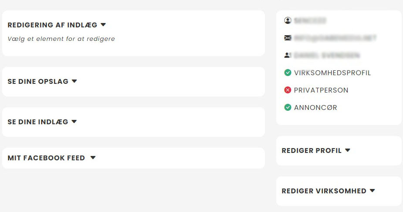Expand Mit Facebook Feed arrow

pos(93,158)
